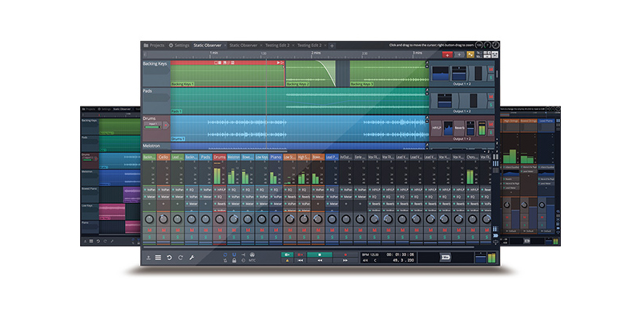Solo the Cello mixer channel

pyautogui.click(x=163, y=238)
